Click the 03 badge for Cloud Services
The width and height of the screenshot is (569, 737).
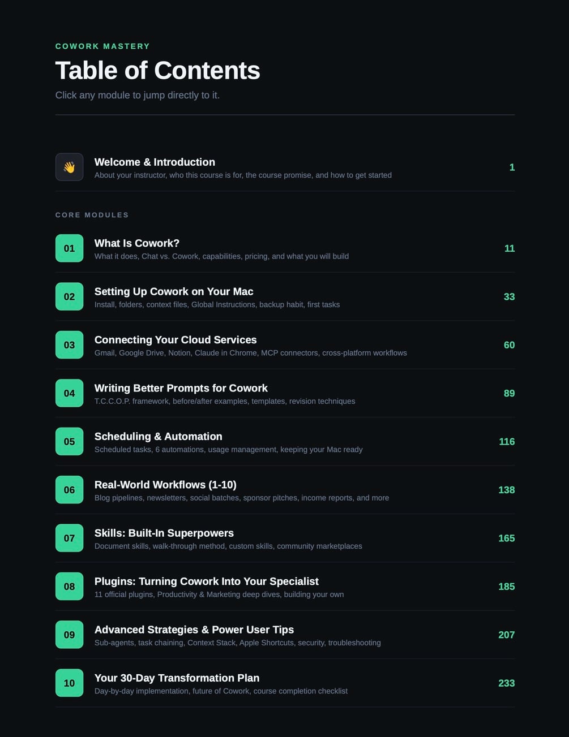point(69,345)
